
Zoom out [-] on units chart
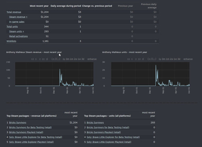tap(154, 59)
